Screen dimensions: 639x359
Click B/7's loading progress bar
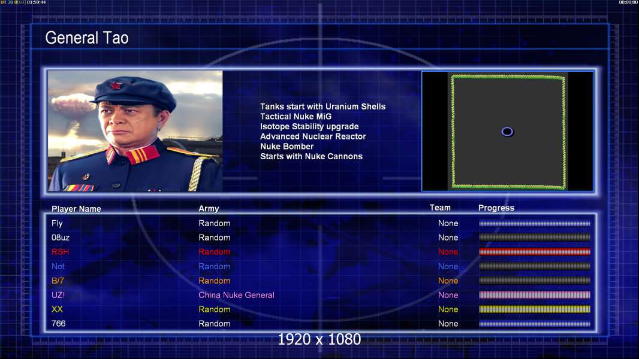pos(535,281)
